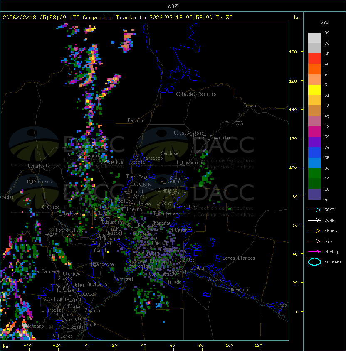Click the 140 km tick on the vertical axis

(x=293, y=110)
